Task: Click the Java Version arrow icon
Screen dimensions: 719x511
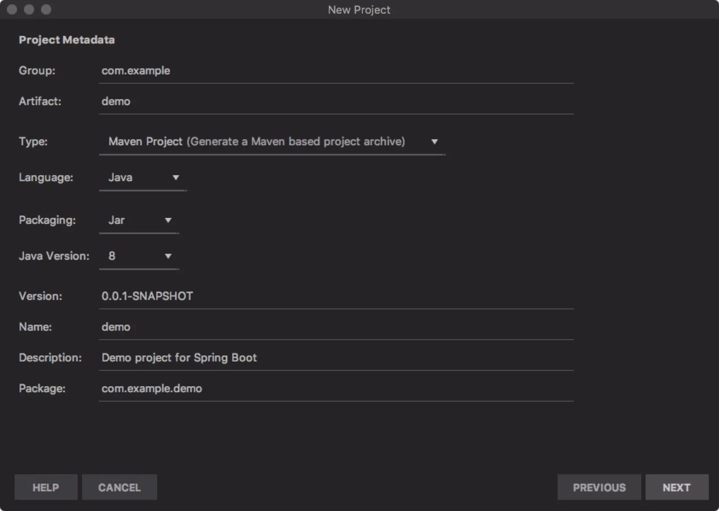Action: [x=168, y=256]
